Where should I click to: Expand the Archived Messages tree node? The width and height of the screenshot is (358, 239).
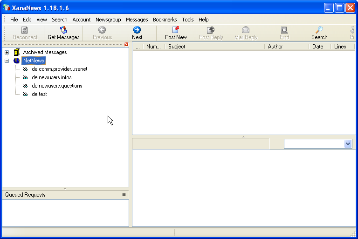point(7,52)
